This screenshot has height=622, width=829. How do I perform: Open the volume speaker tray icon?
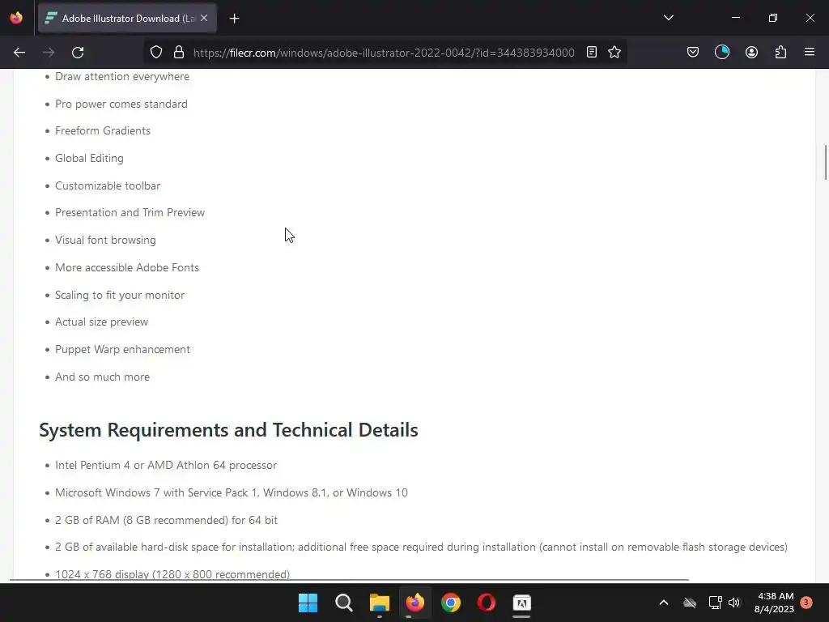tap(733, 603)
